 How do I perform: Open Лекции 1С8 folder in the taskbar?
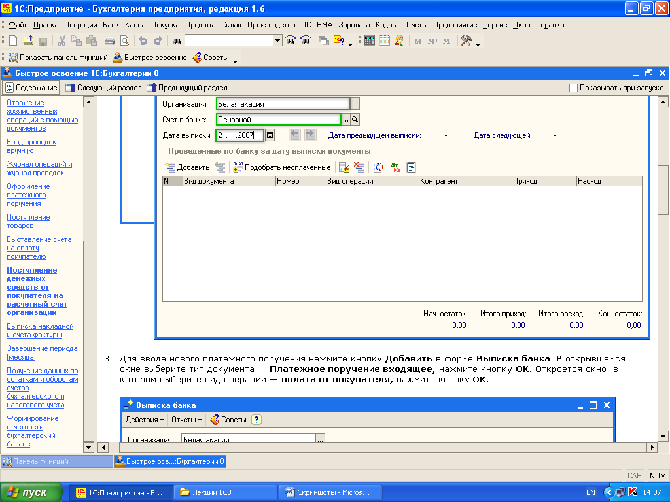225,493
